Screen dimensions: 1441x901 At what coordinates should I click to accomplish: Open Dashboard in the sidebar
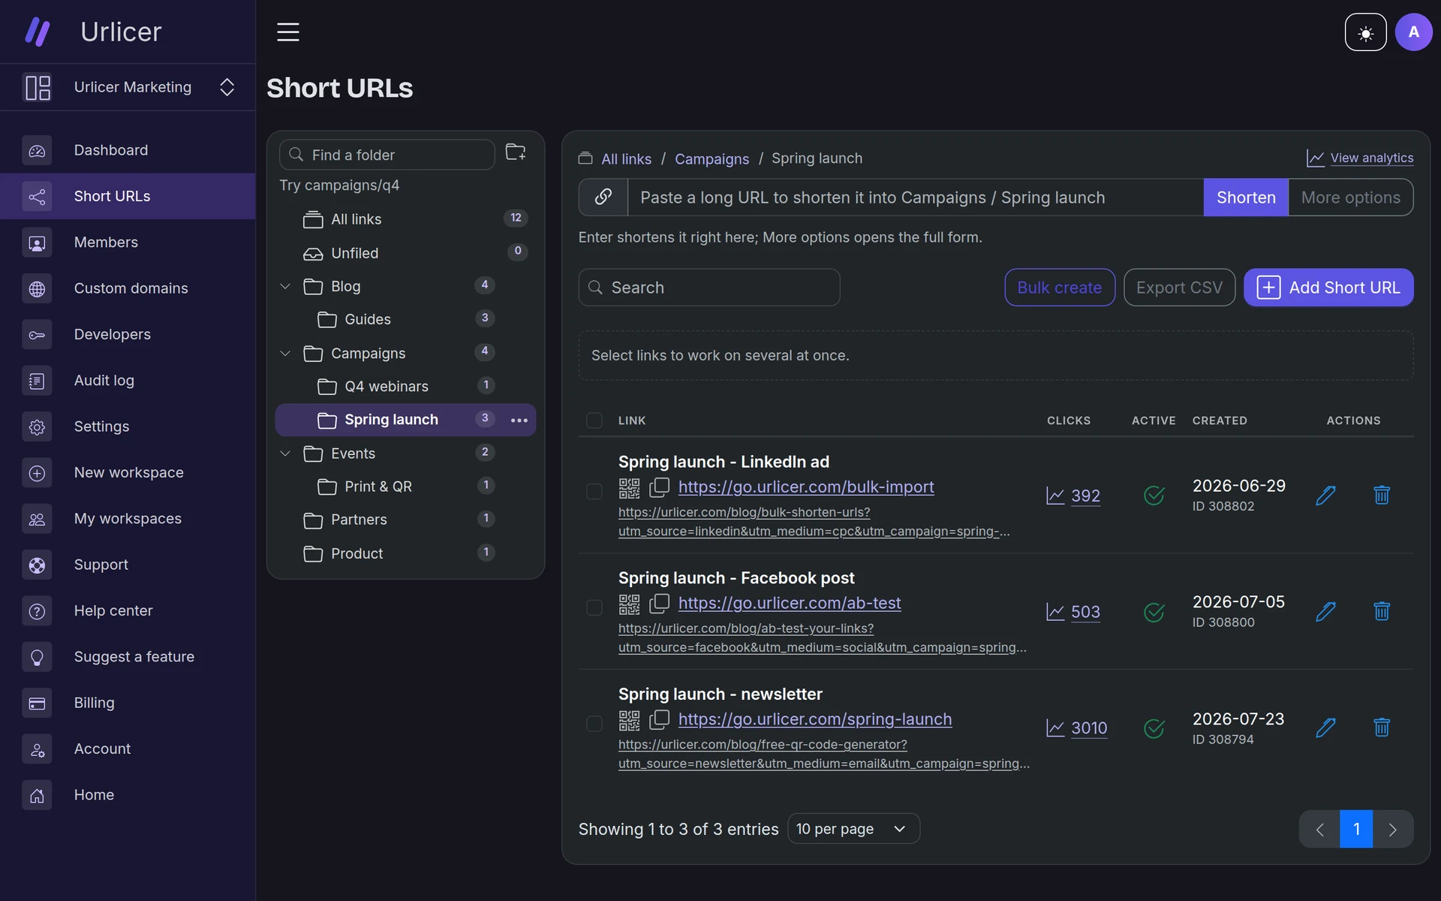coord(128,150)
